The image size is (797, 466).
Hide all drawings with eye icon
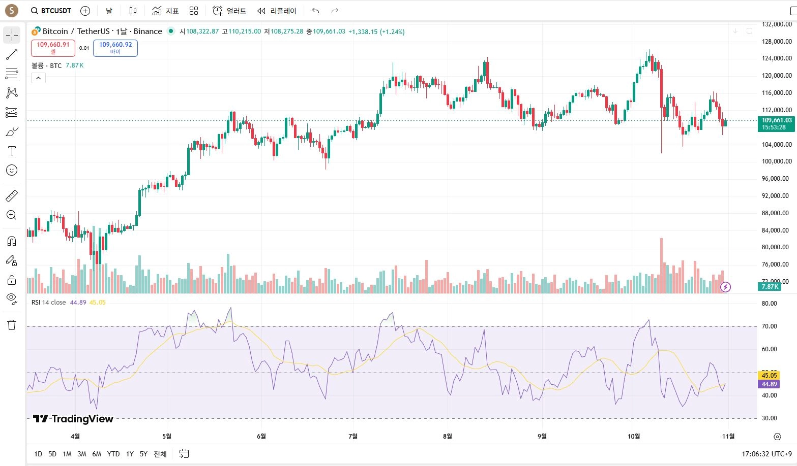(x=12, y=298)
